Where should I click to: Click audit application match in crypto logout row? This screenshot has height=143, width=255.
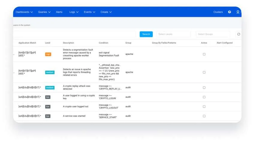point(30,106)
